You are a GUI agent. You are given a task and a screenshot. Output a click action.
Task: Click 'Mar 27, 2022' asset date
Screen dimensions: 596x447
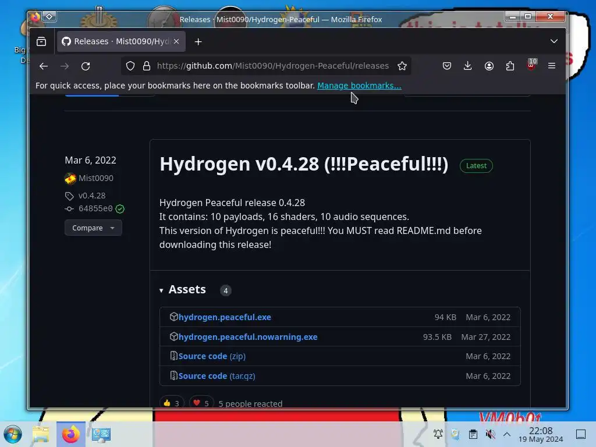point(486,337)
